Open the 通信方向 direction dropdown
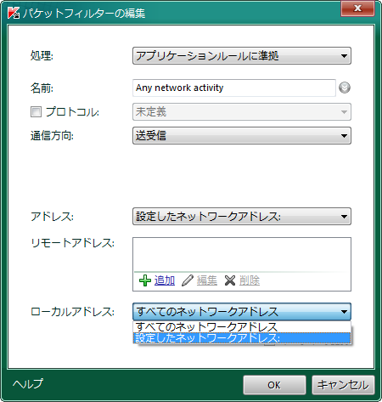This screenshot has width=382, height=402. (x=242, y=136)
